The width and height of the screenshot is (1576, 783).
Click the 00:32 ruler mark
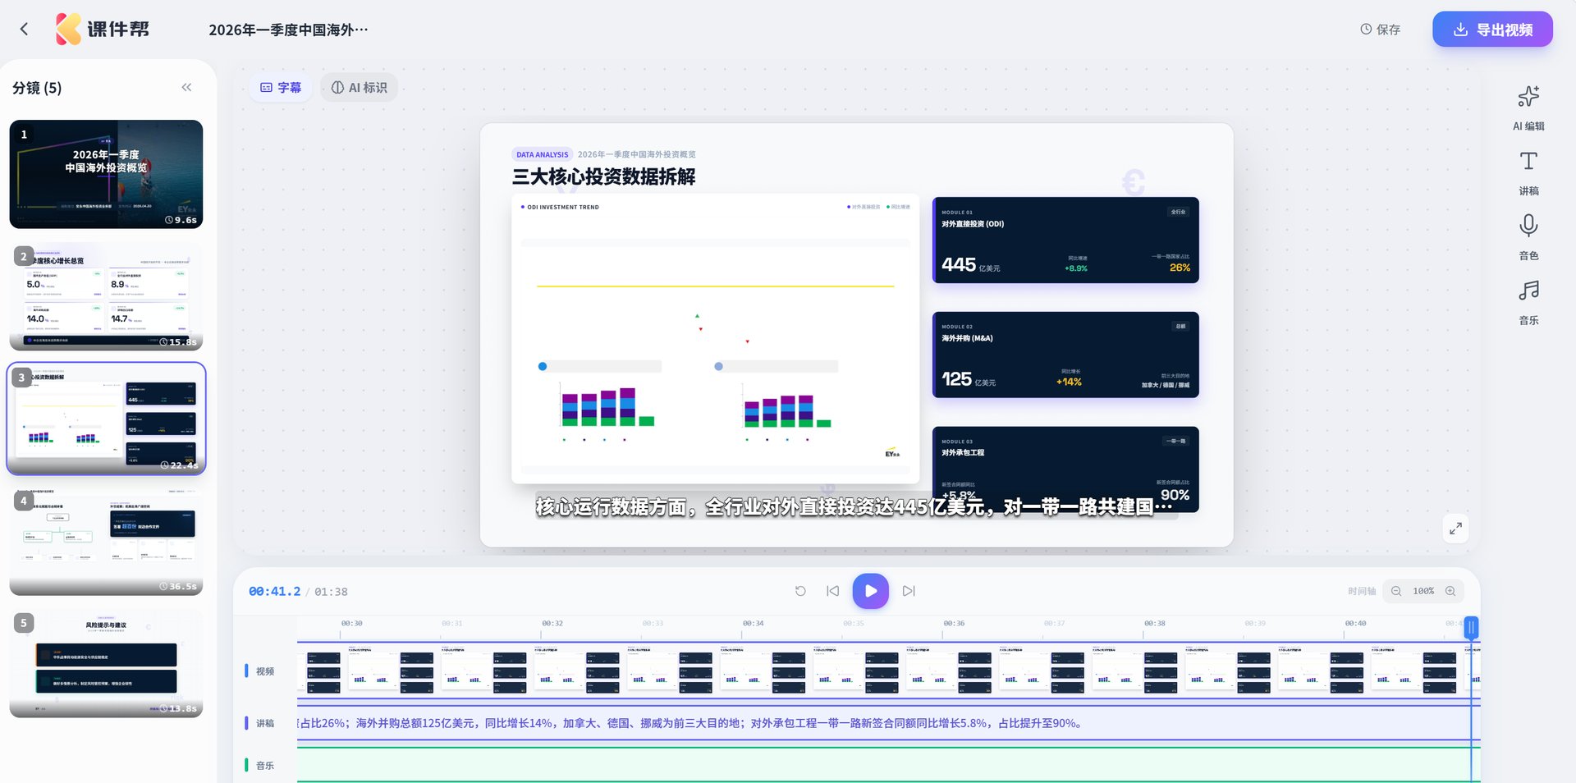(x=552, y=624)
